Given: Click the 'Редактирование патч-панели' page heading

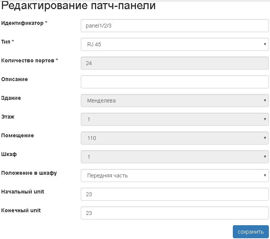Looking at the screenshot, I should pos(79,6).
